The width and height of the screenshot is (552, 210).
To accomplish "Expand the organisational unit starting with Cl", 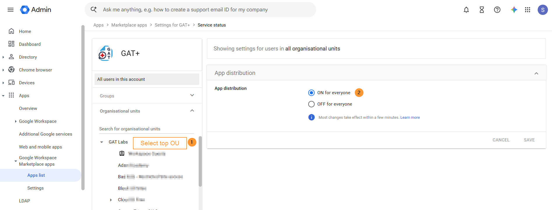I will (111, 200).
